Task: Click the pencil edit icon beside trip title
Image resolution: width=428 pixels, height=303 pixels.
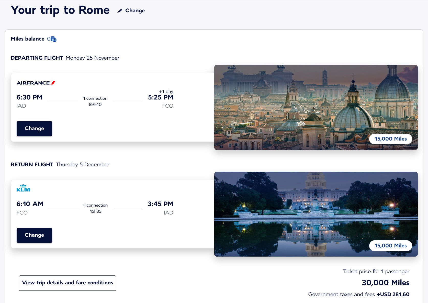Action: click(x=119, y=11)
